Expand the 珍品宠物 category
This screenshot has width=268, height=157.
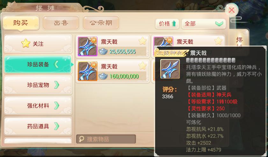pyautogui.click(x=38, y=85)
